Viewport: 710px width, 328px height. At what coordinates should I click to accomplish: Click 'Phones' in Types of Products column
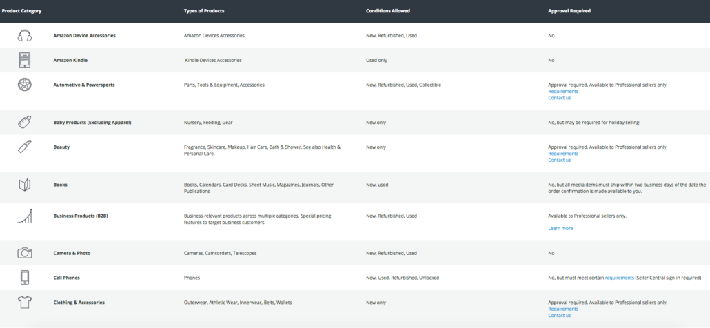[x=192, y=278]
